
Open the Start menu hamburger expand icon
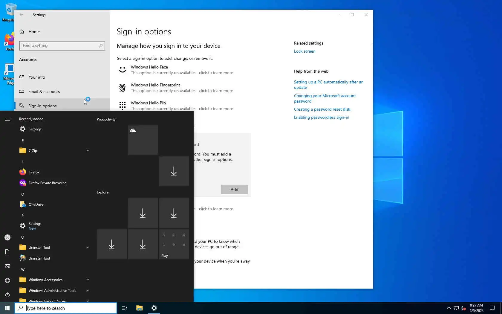(x=7, y=119)
